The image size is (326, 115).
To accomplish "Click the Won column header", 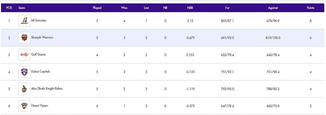I will click(x=124, y=8).
